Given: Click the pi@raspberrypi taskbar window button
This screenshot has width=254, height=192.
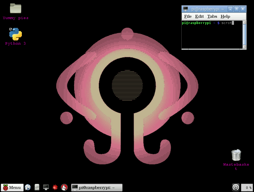Looking at the screenshot, I should 97,187.
